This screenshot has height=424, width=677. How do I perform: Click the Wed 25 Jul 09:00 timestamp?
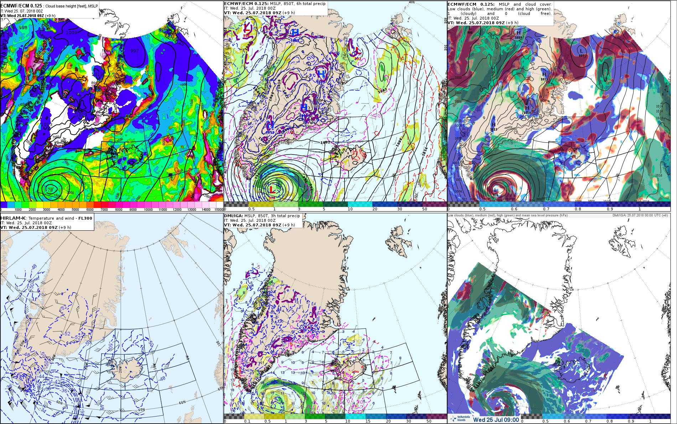pyautogui.click(x=495, y=419)
